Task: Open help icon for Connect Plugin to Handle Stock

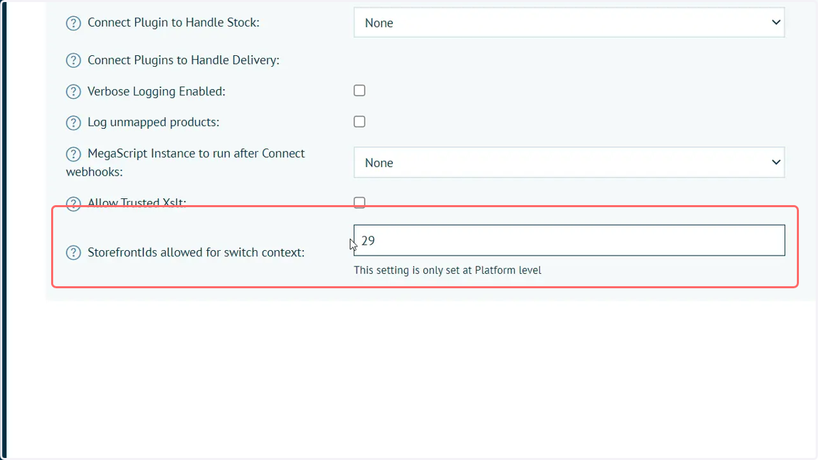Action: (x=73, y=23)
